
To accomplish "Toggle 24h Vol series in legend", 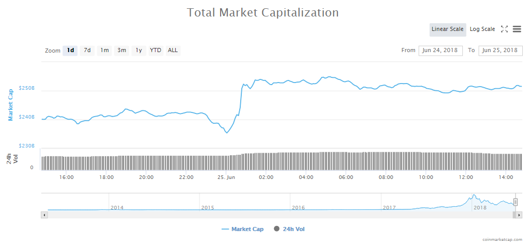I will click(293, 229).
